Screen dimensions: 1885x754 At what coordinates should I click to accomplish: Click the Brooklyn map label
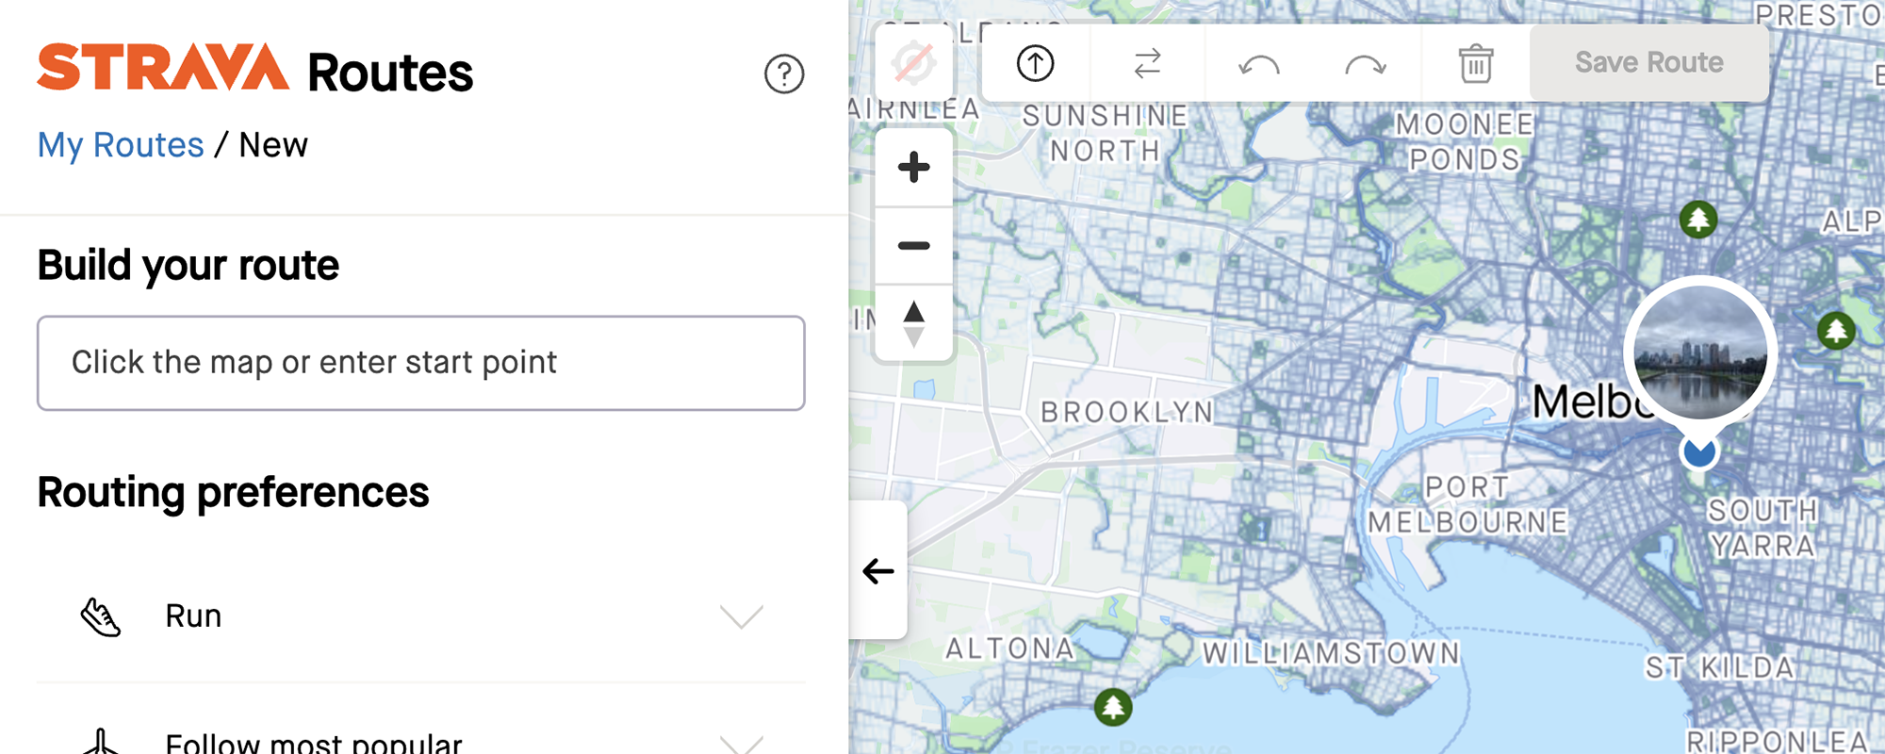[x=1126, y=412]
